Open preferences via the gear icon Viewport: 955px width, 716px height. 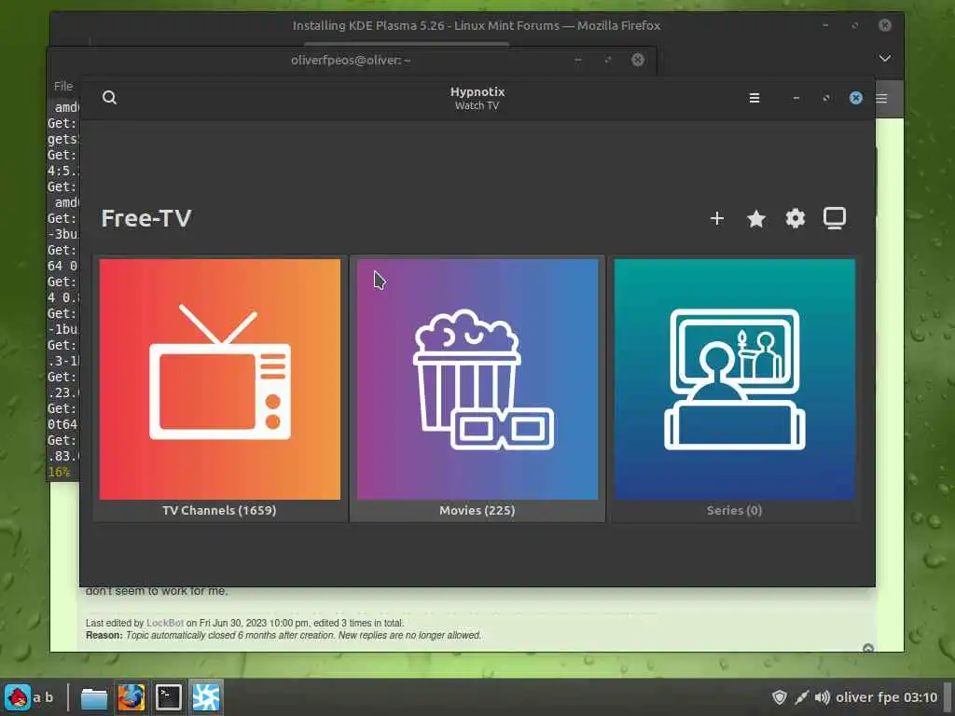click(796, 218)
